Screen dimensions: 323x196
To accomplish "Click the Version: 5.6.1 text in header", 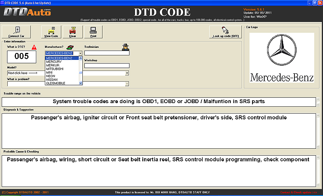I will pyautogui.click(x=254, y=9).
